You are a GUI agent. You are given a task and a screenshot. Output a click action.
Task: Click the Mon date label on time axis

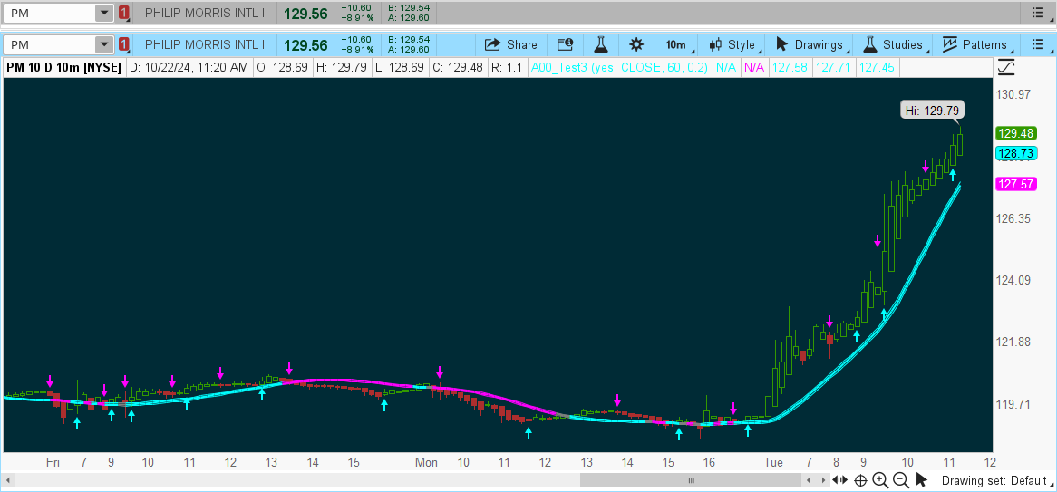(x=426, y=462)
